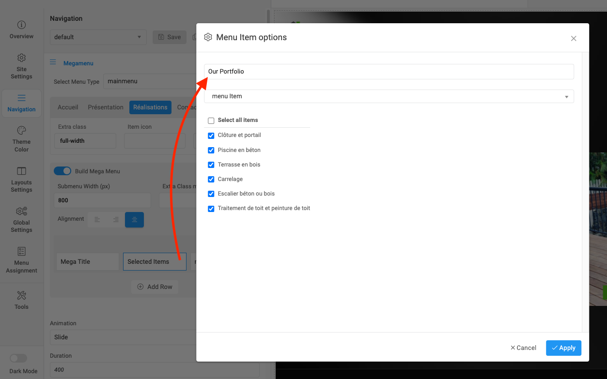
Task: Focus the Item icon field
Action: pos(155,141)
